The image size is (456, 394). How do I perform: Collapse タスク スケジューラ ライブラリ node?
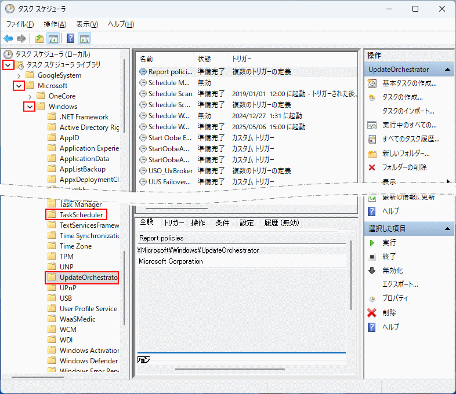click(8, 65)
